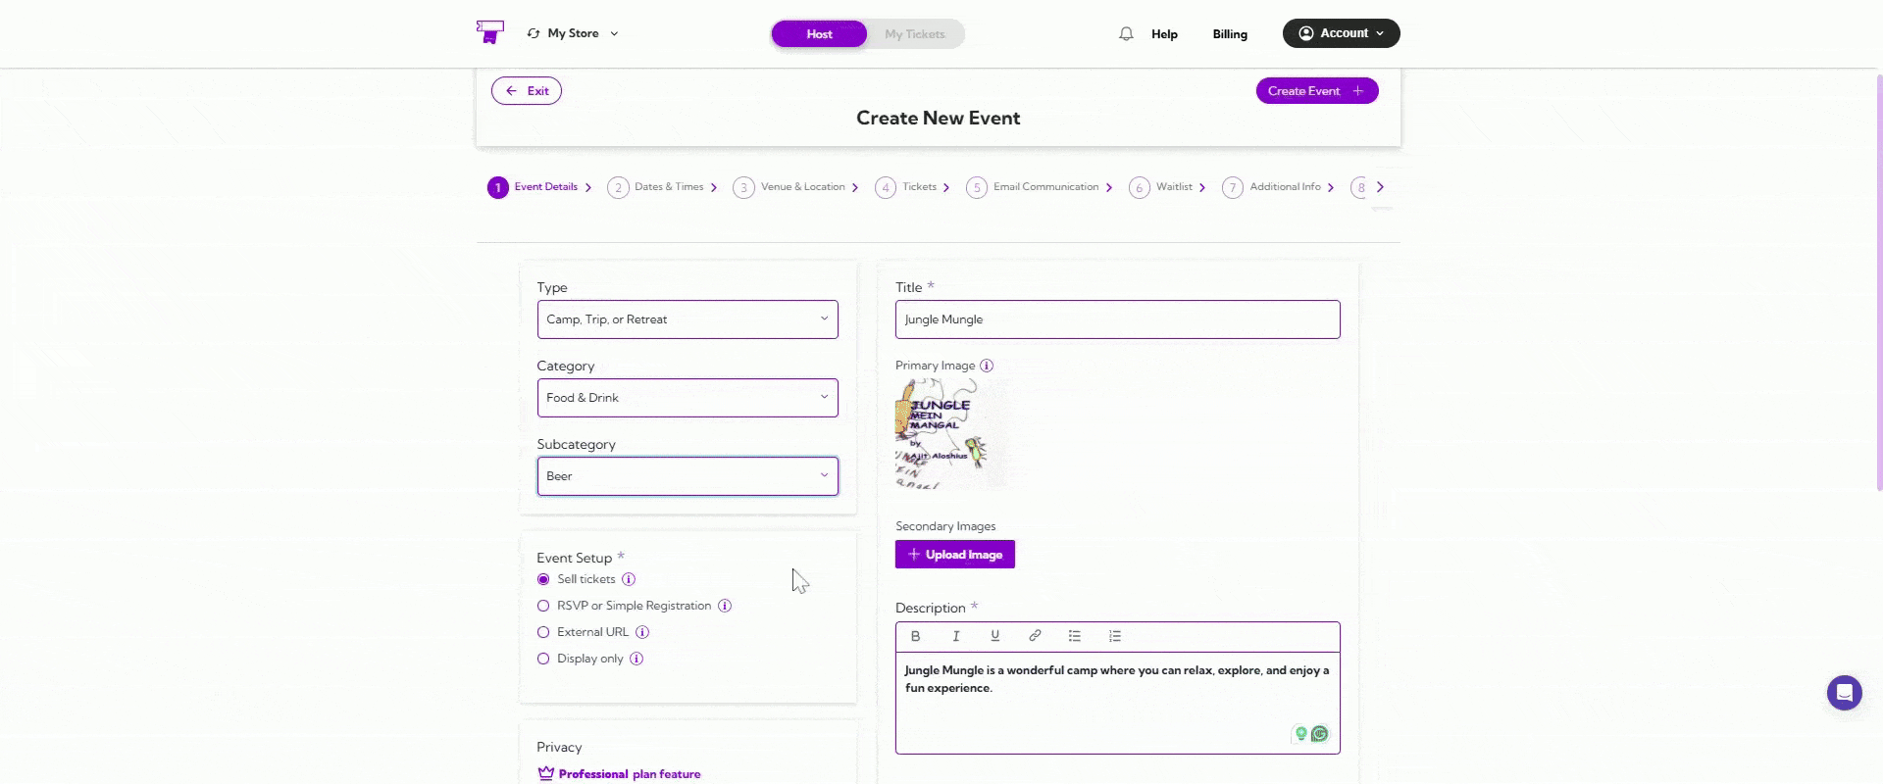Go to Venue & Location step
This screenshot has height=784, width=1883.
point(795,187)
